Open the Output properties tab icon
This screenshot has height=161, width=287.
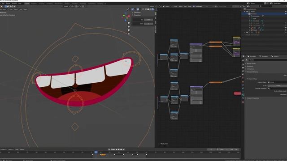tap(243, 68)
